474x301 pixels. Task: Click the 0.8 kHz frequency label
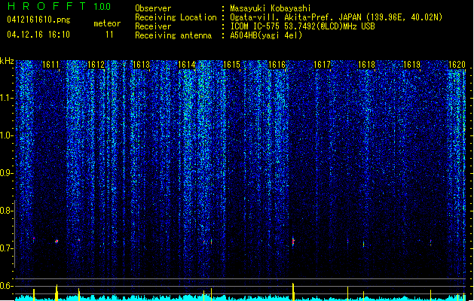pos(6,211)
